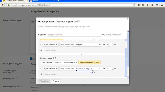
Task: Go to browser home page icon
Action: coord(152,5)
